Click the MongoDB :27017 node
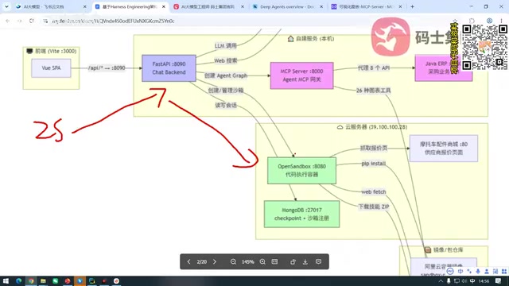The height and width of the screenshot is (286, 509). click(301, 214)
